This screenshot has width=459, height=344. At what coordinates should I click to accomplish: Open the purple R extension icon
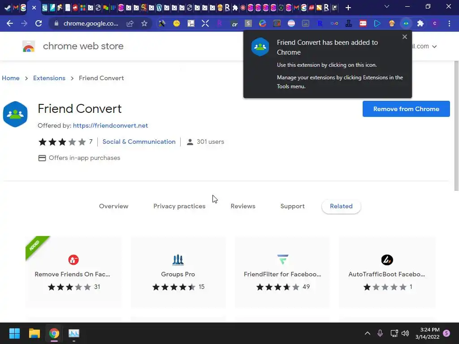[x=220, y=23]
